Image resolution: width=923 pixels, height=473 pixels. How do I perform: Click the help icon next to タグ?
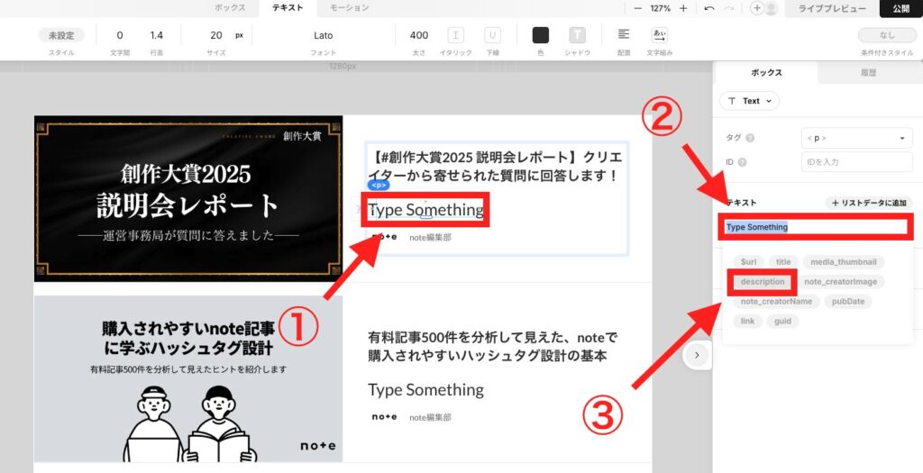[750, 138]
